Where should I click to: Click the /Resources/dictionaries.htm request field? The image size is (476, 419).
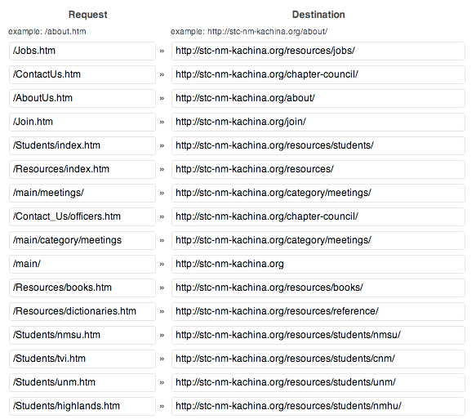82,311
